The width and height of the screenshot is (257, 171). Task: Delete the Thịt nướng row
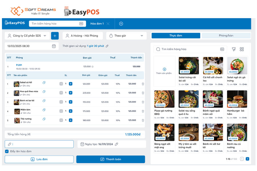pyautogui.click(x=143, y=121)
